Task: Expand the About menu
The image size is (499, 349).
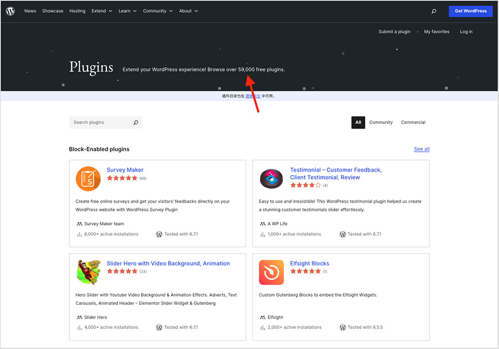Action: coord(189,11)
